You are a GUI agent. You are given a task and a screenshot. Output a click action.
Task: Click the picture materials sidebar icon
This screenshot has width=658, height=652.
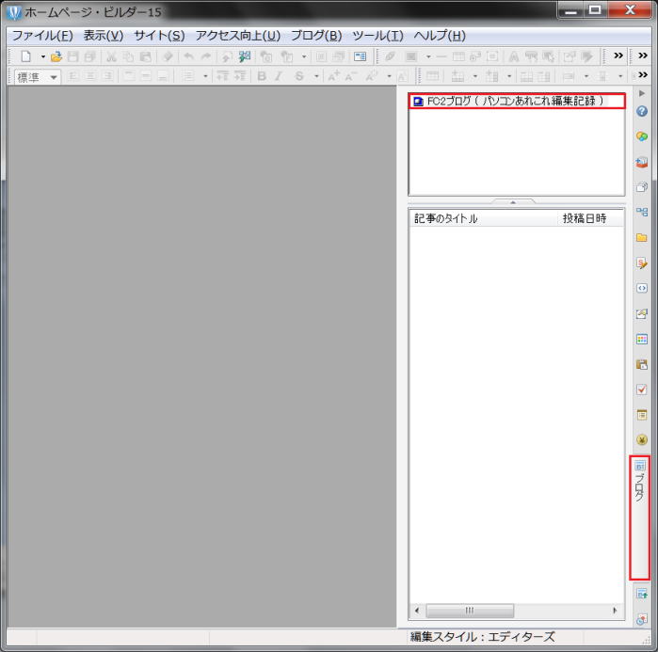pos(642,313)
